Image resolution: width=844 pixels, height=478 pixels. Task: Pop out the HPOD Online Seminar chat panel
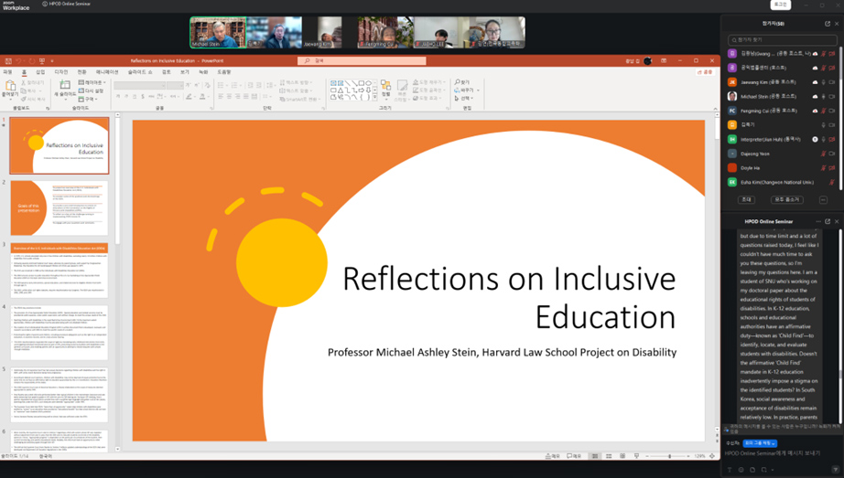828,221
